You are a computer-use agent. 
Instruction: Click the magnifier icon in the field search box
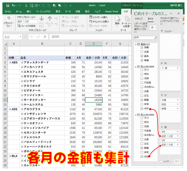pyautogui.click(x=156, y=38)
